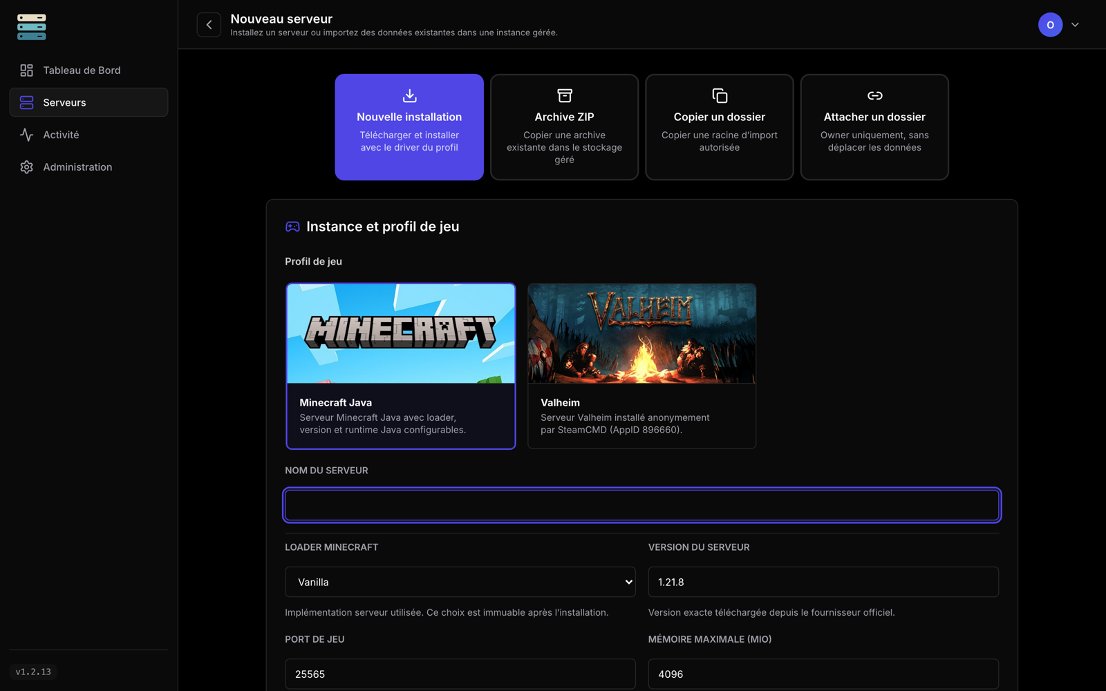Image resolution: width=1106 pixels, height=691 pixels.
Task: Expand the user account menu chevron
Action: tap(1075, 25)
